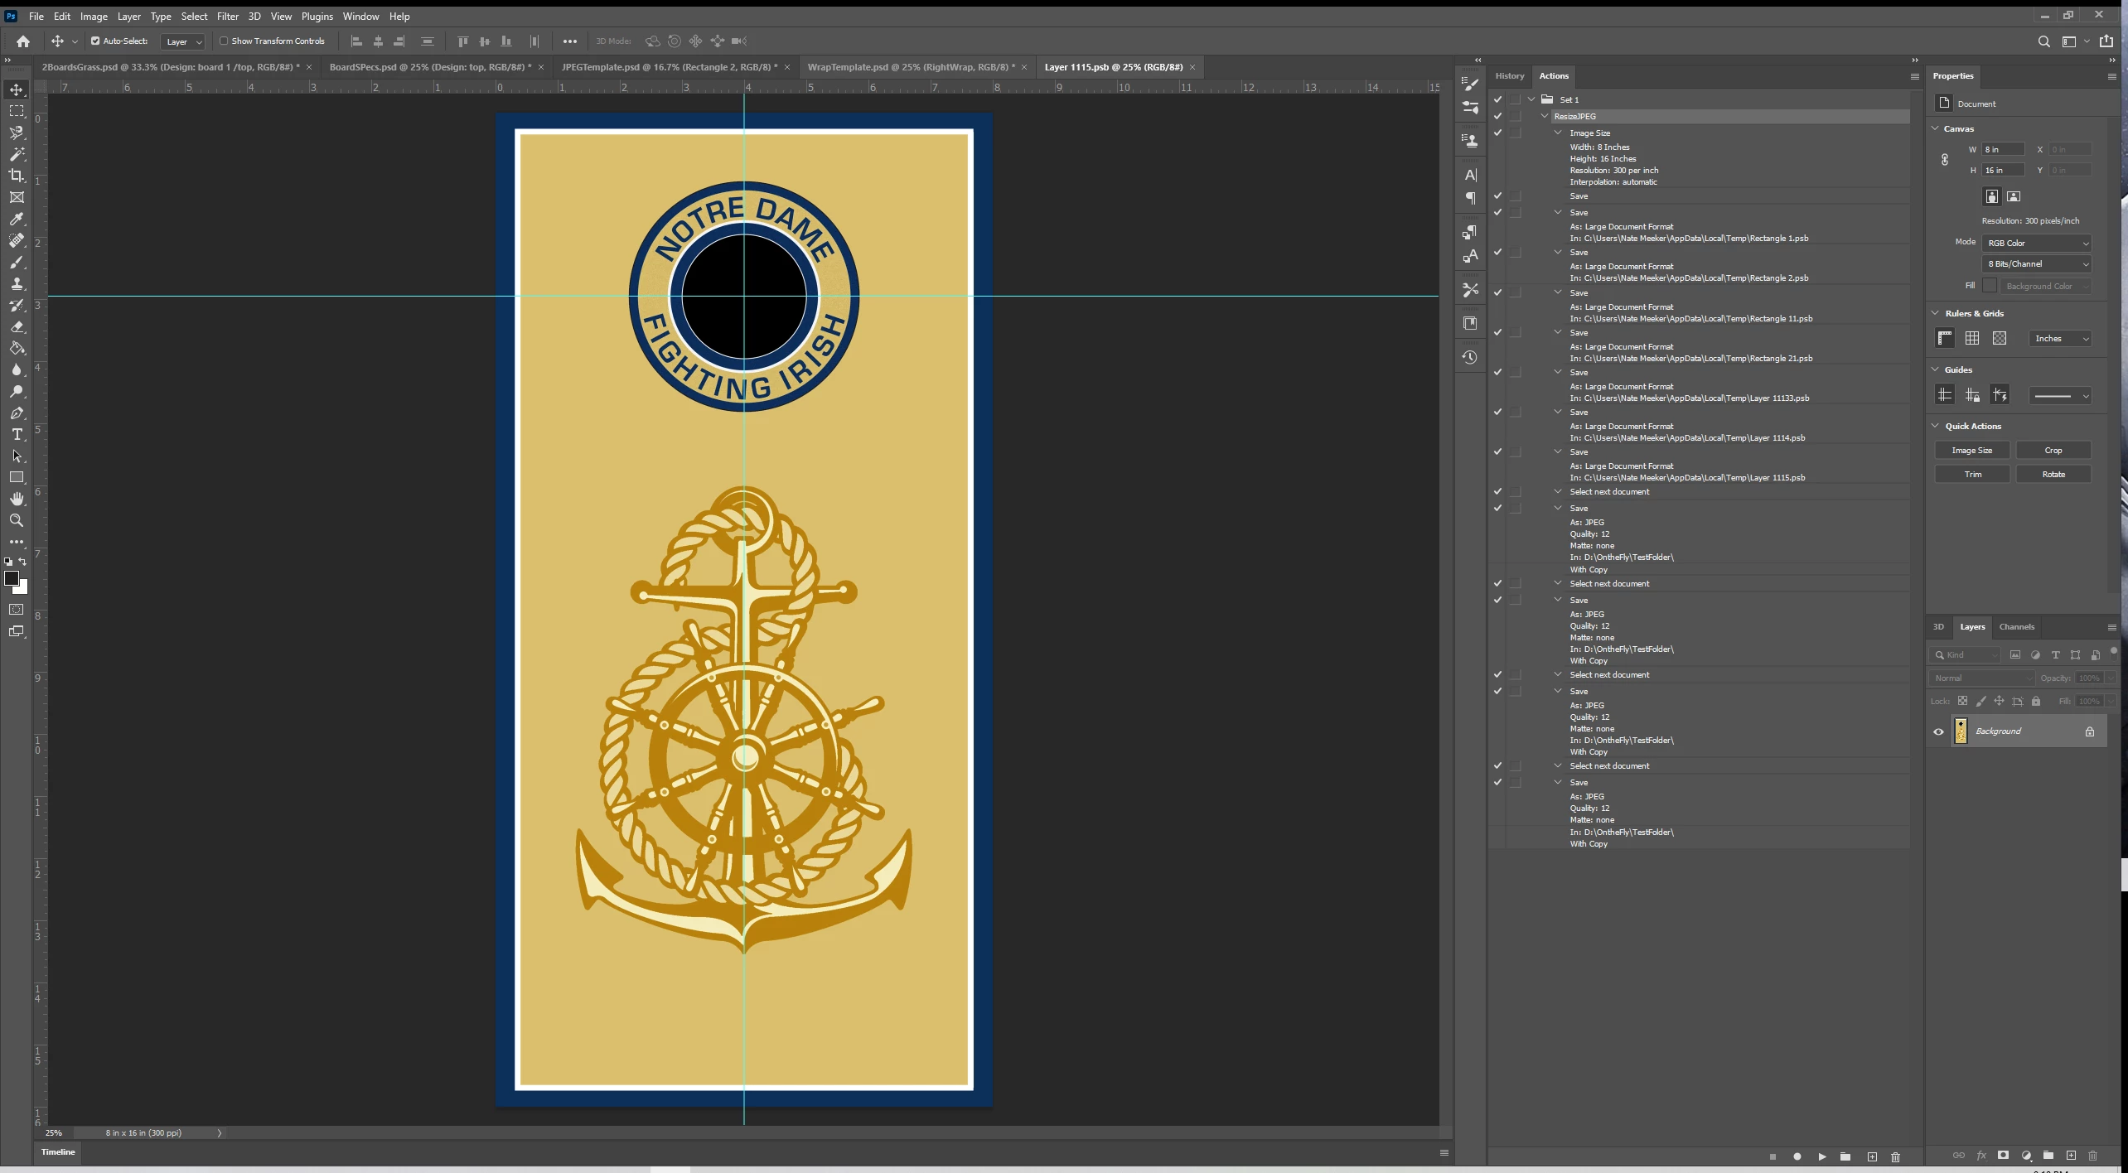Collapse the ResizeJPEG action
Viewport: 2128px width, 1173px height.
coord(1545,116)
